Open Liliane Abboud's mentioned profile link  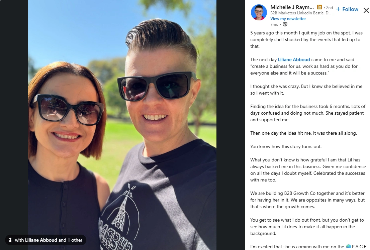[x=294, y=60]
